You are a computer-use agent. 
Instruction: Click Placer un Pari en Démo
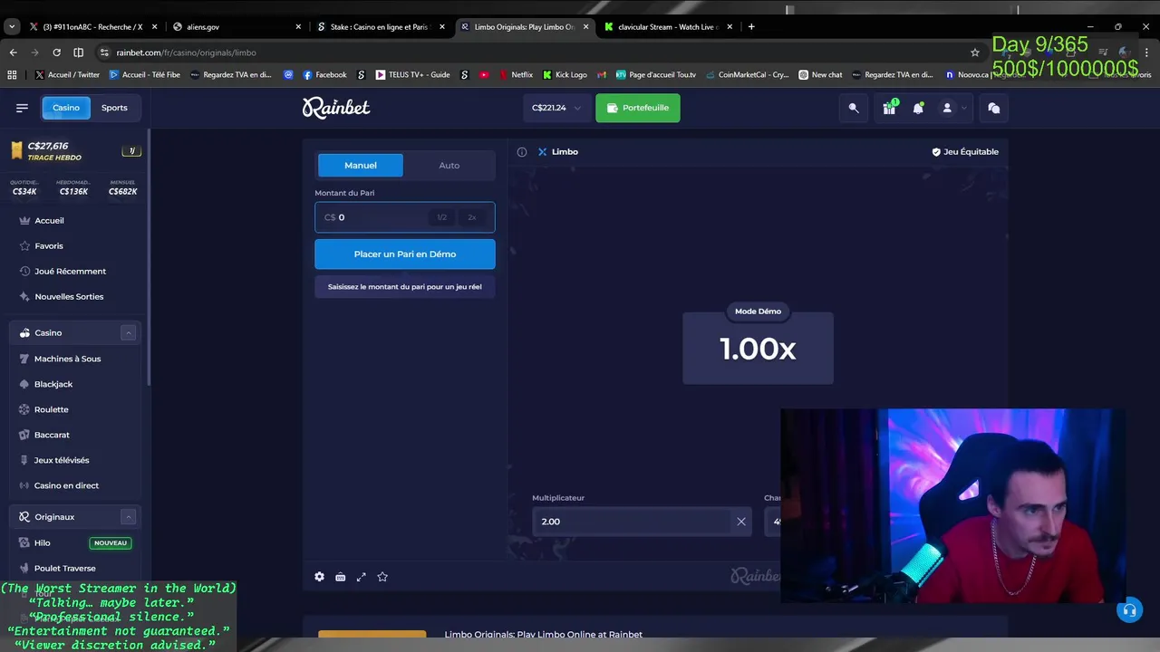[x=405, y=254]
